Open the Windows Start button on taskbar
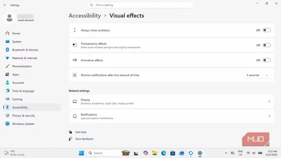This screenshot has width=281, height=158. [81, 153]
